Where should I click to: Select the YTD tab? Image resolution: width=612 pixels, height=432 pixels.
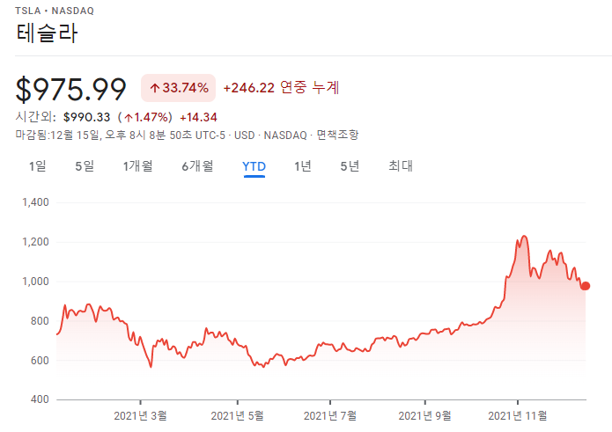pyautogui.click(x=254, y=167)
